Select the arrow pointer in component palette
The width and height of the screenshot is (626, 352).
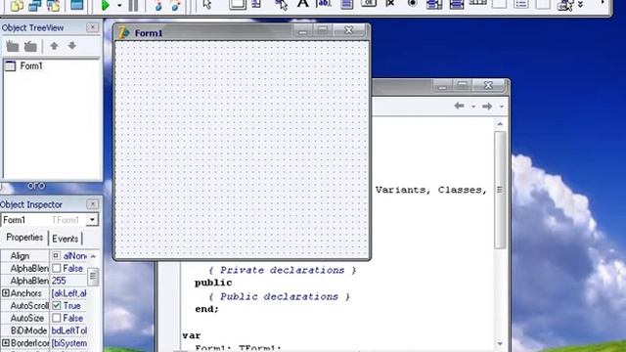coord(207,4)
